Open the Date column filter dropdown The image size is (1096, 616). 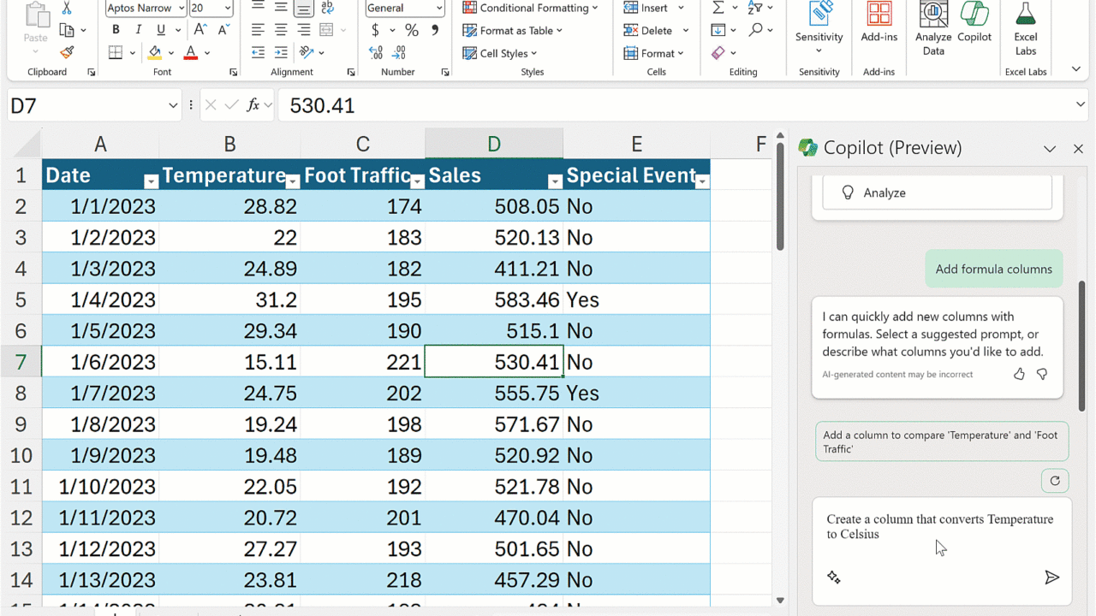coord(151,181)
